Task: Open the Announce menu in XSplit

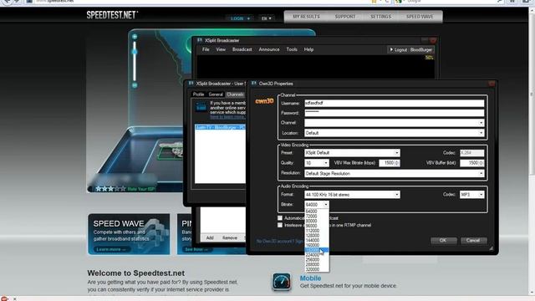Action: tap(269, 49)
